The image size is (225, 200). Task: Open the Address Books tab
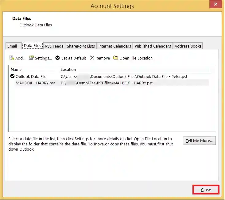click(x=188, y=46)
